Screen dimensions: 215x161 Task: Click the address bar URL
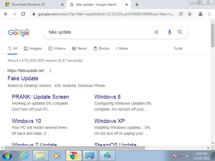(106, 14)
